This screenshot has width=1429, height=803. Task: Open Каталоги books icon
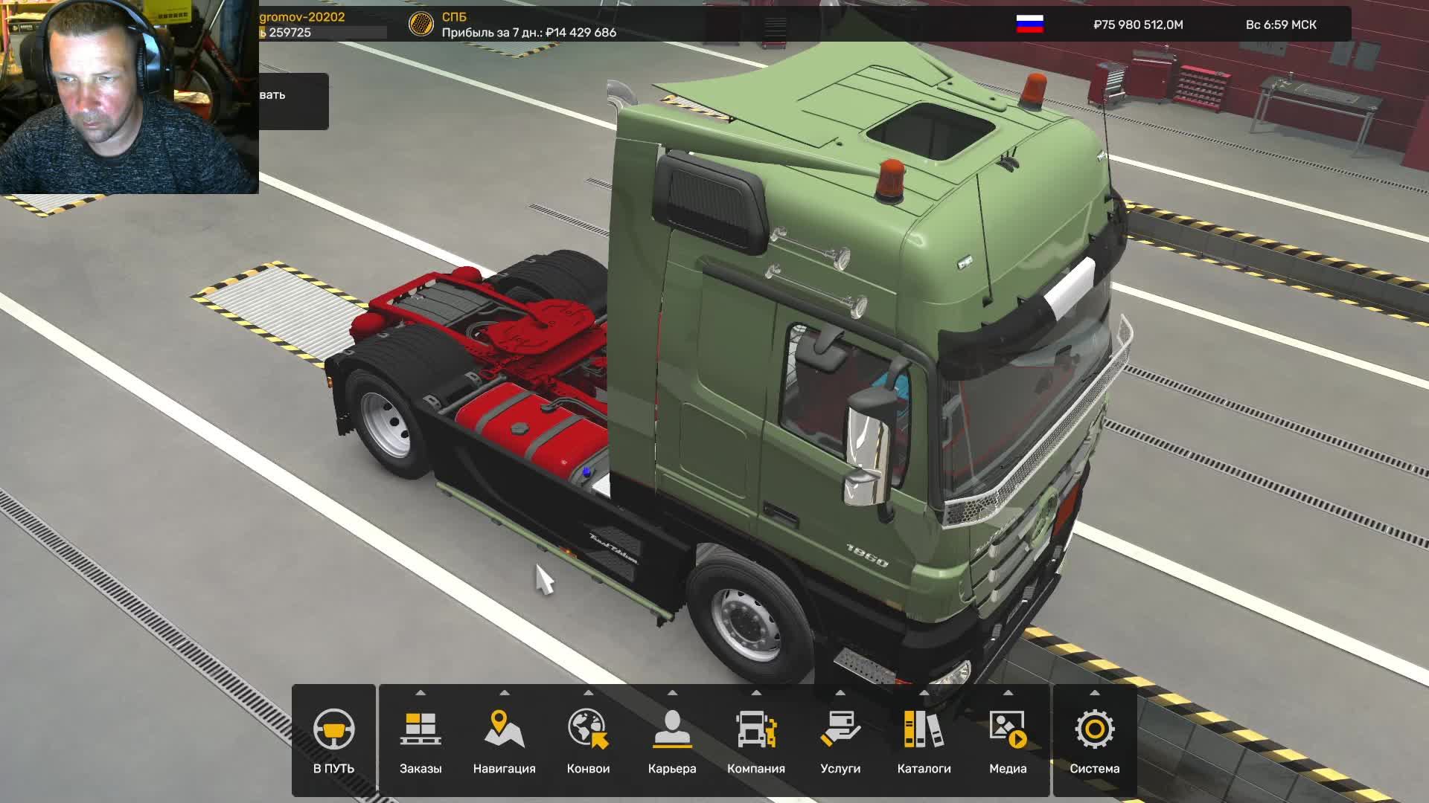coord(924,729)
